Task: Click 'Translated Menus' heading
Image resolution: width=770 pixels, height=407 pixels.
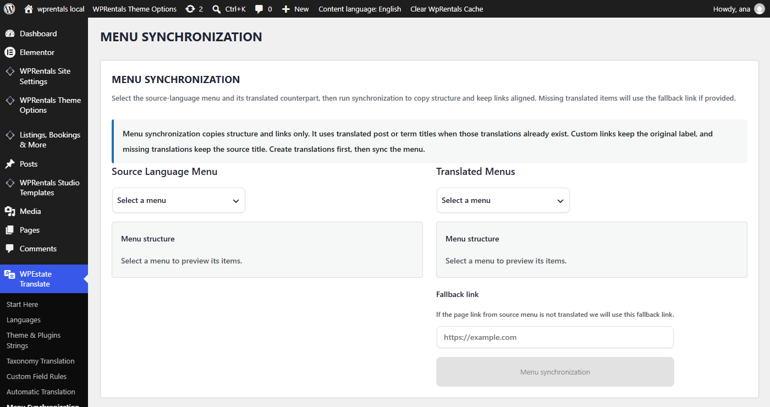Action: [x=476, y=172]
